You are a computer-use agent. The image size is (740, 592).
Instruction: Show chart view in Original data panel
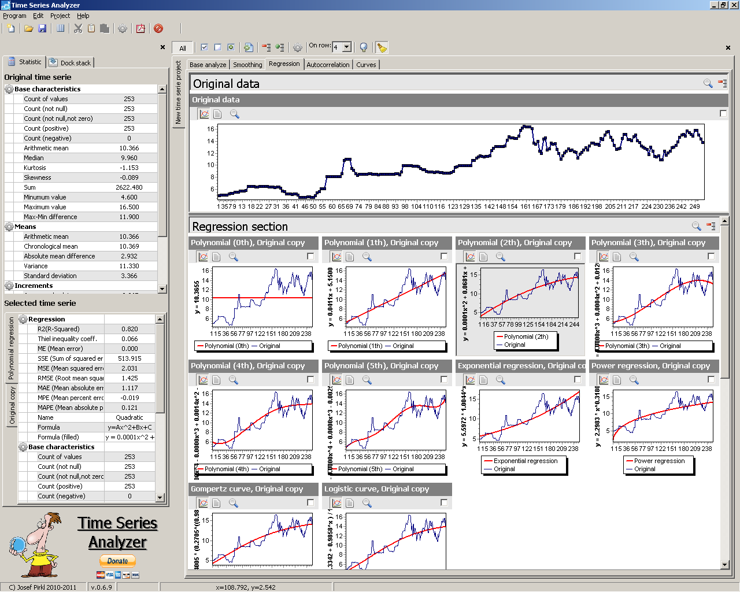point(204,114)
